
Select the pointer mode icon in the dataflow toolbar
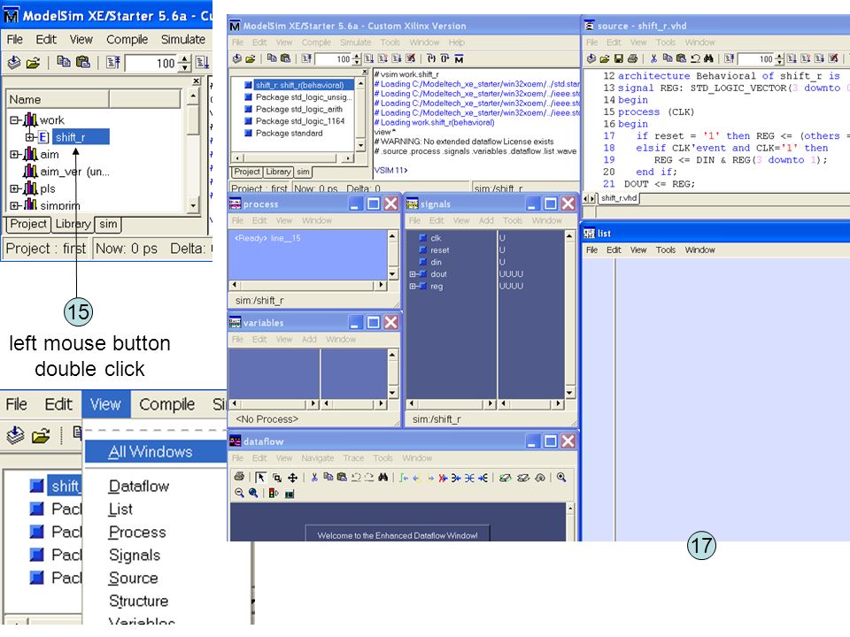click(260, 477)
